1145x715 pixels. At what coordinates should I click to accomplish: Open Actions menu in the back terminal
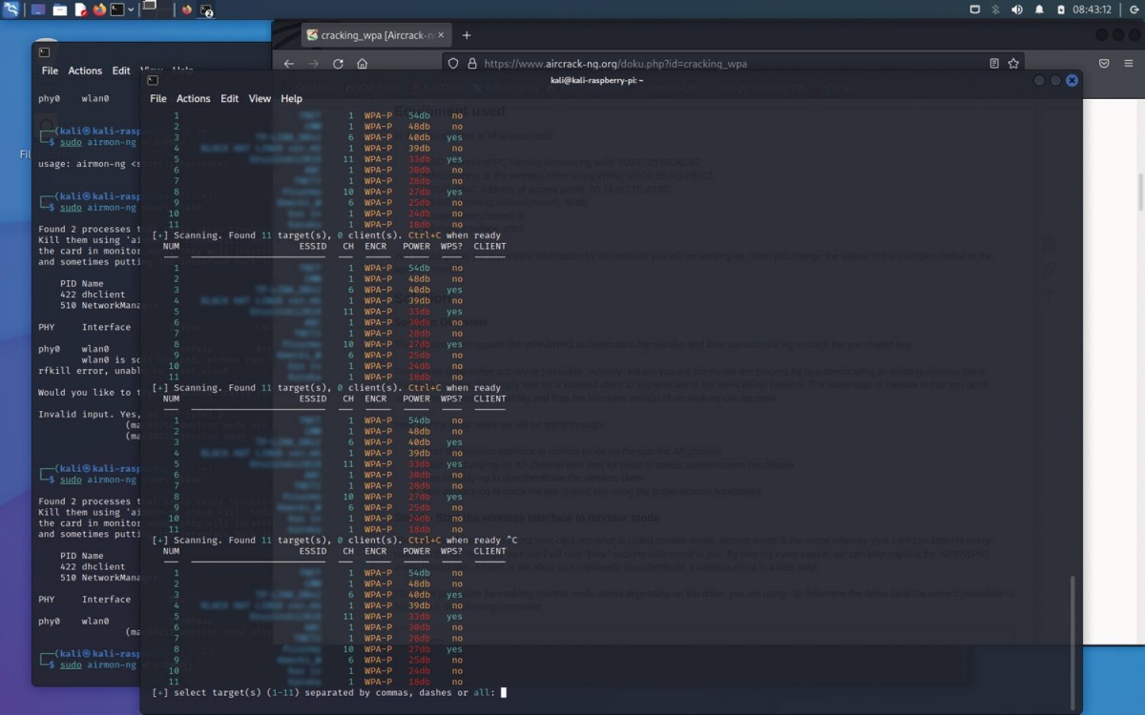[85, 71]
